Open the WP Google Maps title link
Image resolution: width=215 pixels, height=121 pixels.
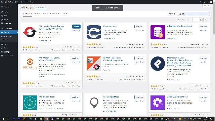coord(111,97)
